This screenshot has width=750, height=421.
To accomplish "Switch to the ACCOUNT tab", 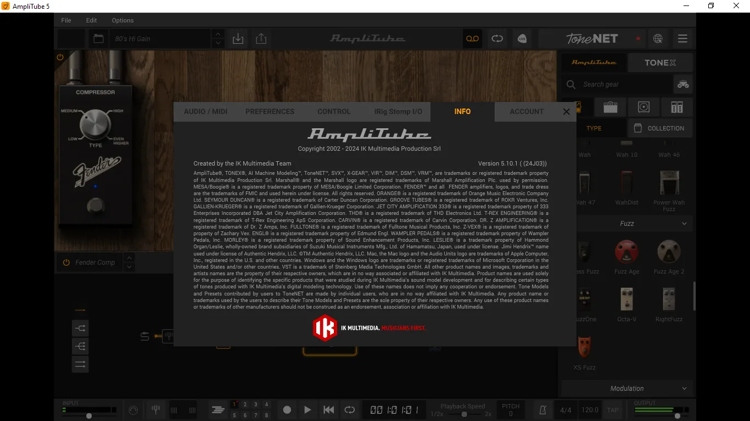I will 527,111.
